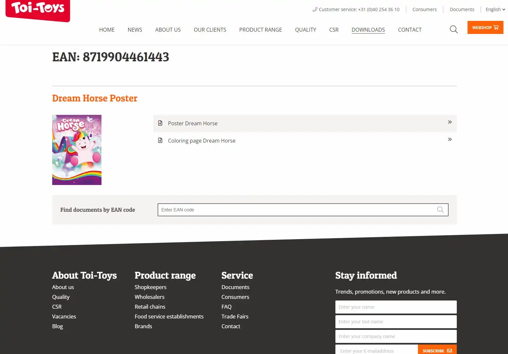Click the document icon beside Coloring page Dream Horse

160,140
